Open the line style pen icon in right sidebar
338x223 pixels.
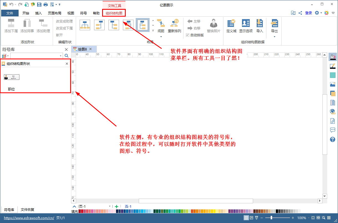333,66
